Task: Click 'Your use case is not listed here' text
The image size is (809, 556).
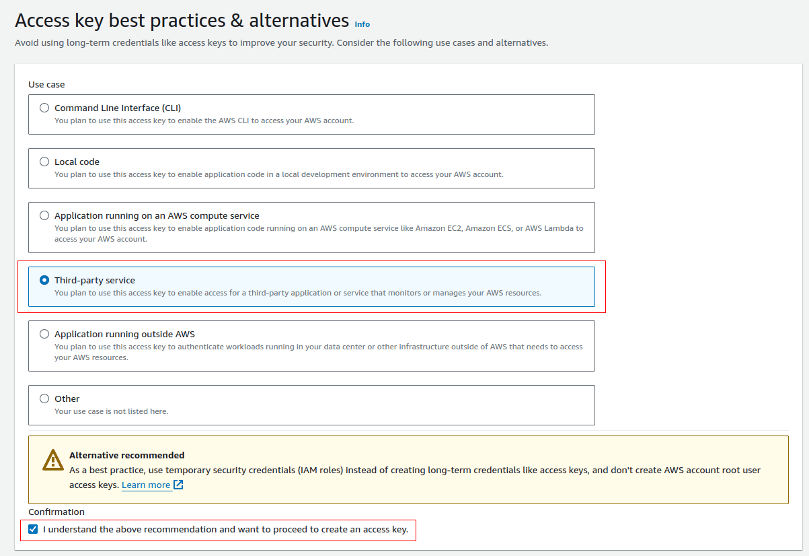Action: [111, 411]
